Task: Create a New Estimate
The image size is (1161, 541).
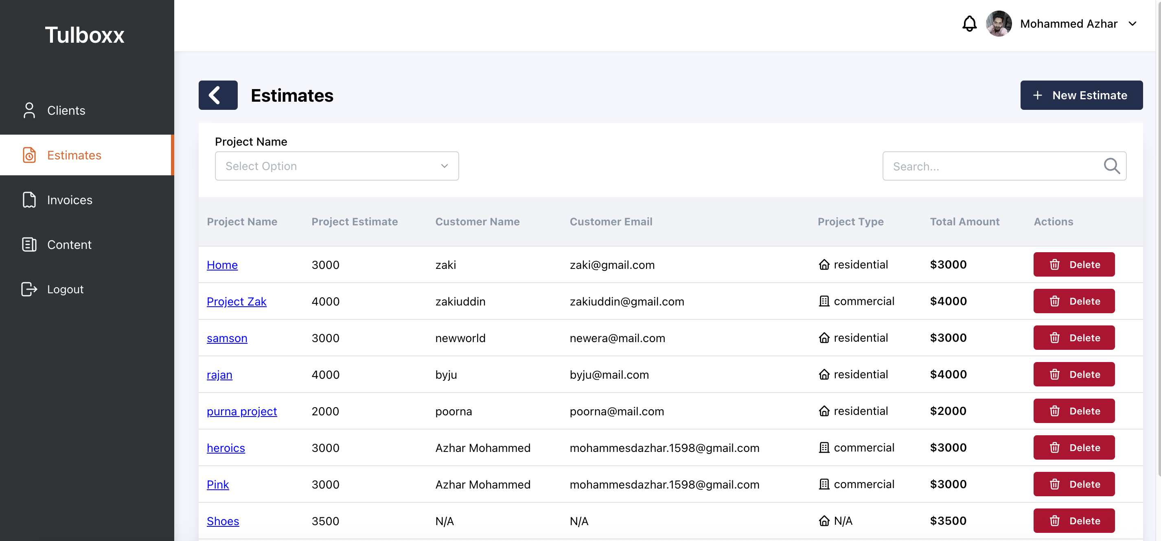Action: [1081, 95]
